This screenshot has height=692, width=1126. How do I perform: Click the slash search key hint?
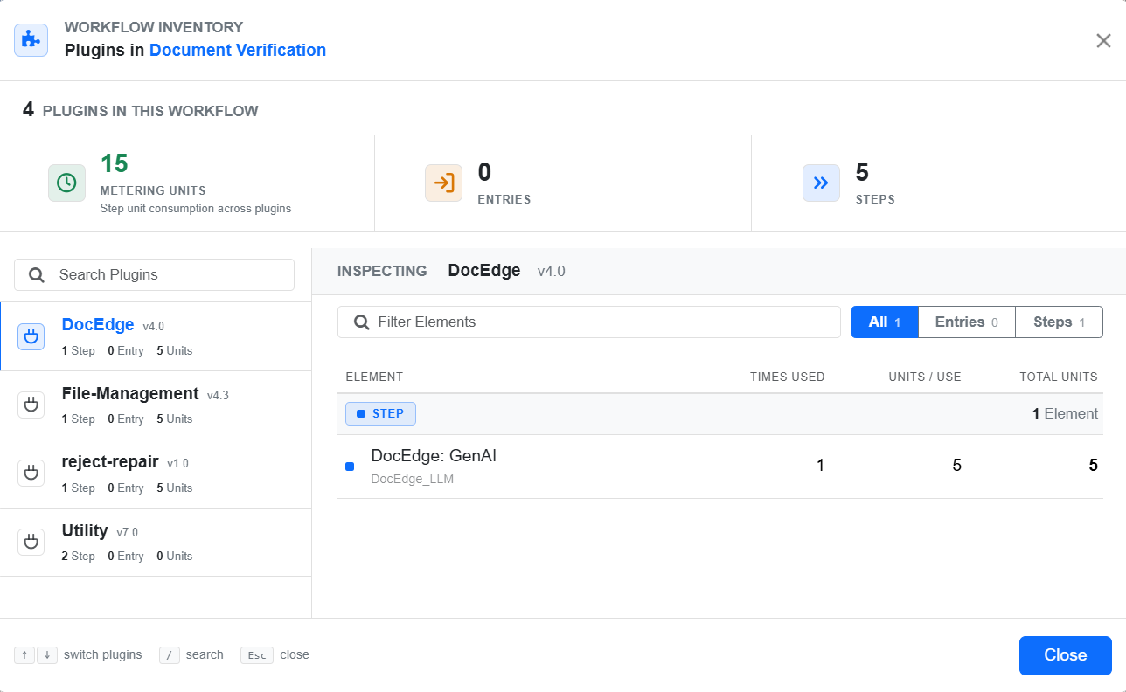click(170, 655)
